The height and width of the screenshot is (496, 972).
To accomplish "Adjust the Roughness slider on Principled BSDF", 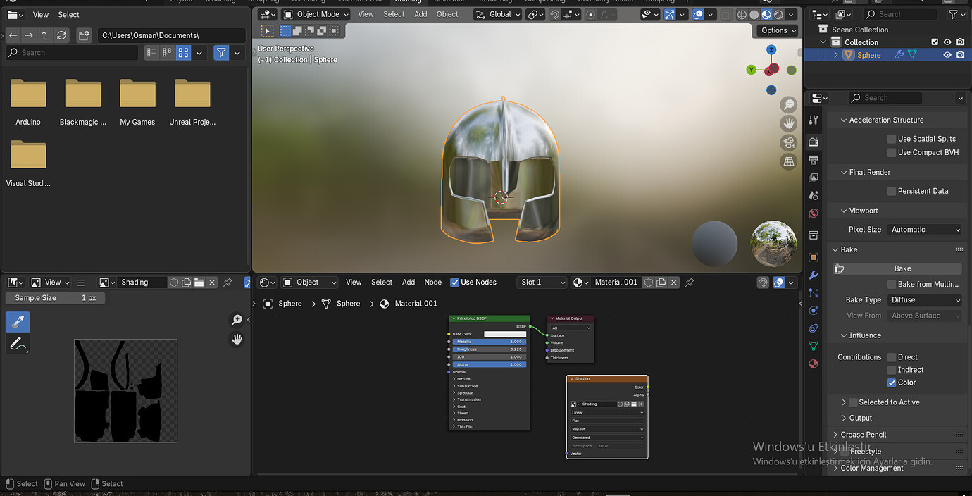I will (490, 349).
